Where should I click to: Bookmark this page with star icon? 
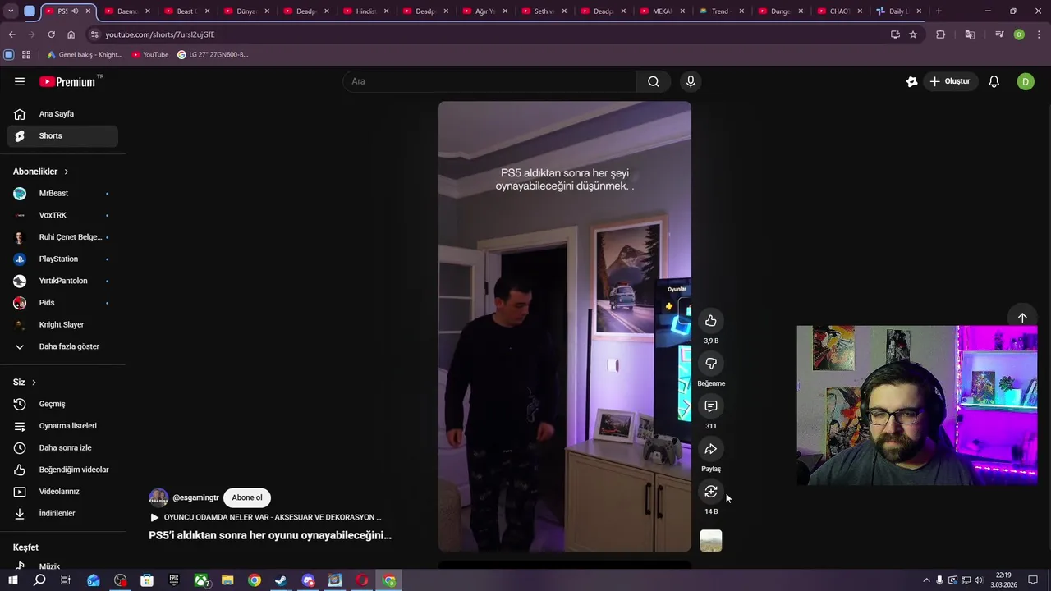(x=912, y=34)
